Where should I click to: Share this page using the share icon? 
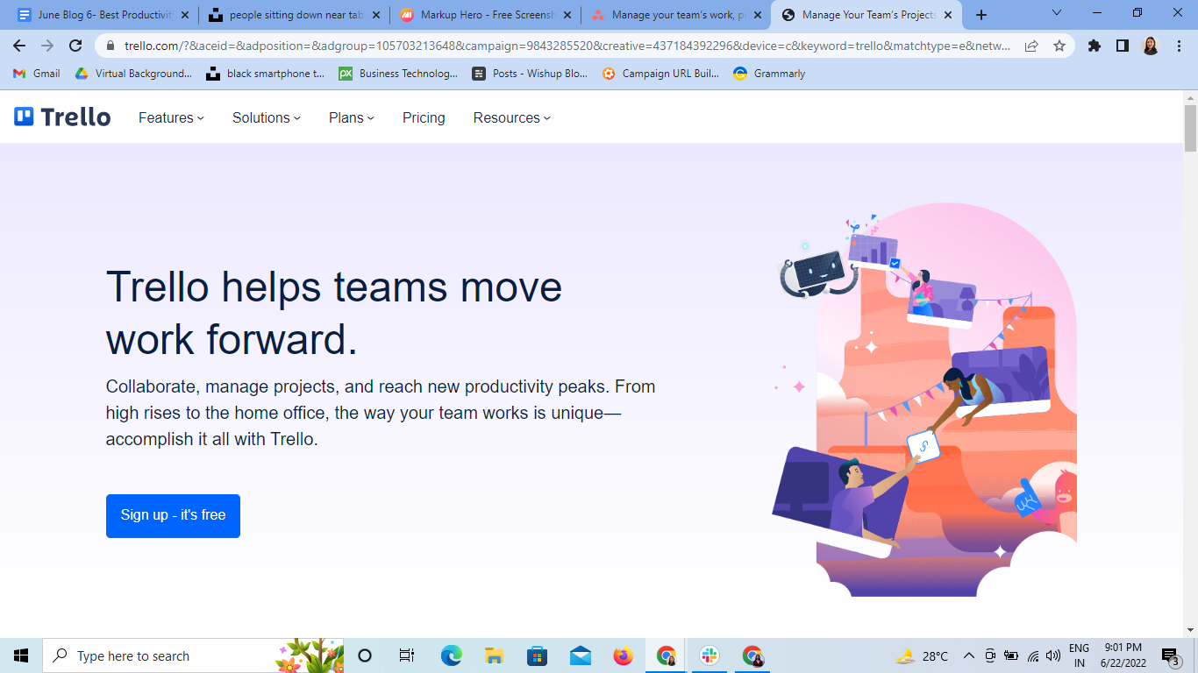tap(1032, 46)
